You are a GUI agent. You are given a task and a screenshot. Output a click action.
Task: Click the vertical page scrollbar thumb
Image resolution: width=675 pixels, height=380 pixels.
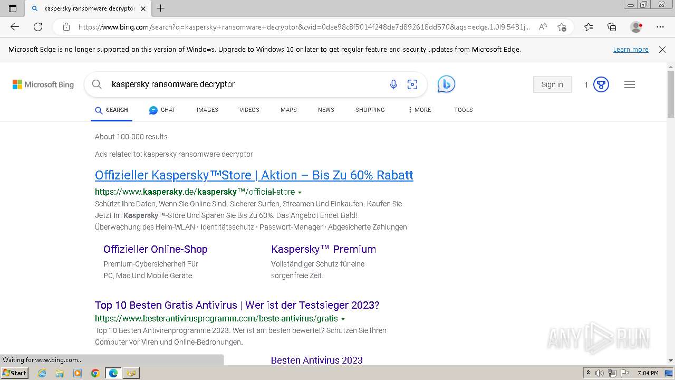pyautogui.click(x=671, y=94)
